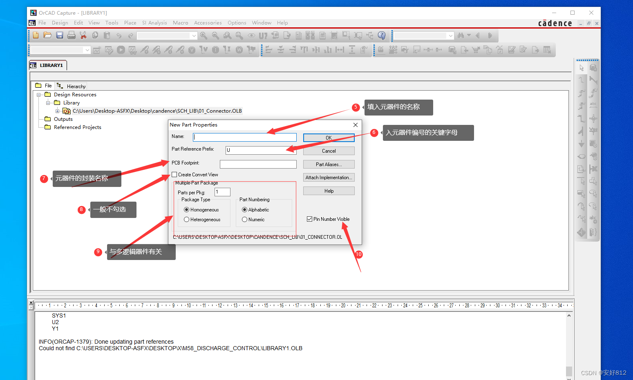The width and height of the screenshot is (633, 380).
Task: Choose Numeric part numbering
Action: coord(245,220)
